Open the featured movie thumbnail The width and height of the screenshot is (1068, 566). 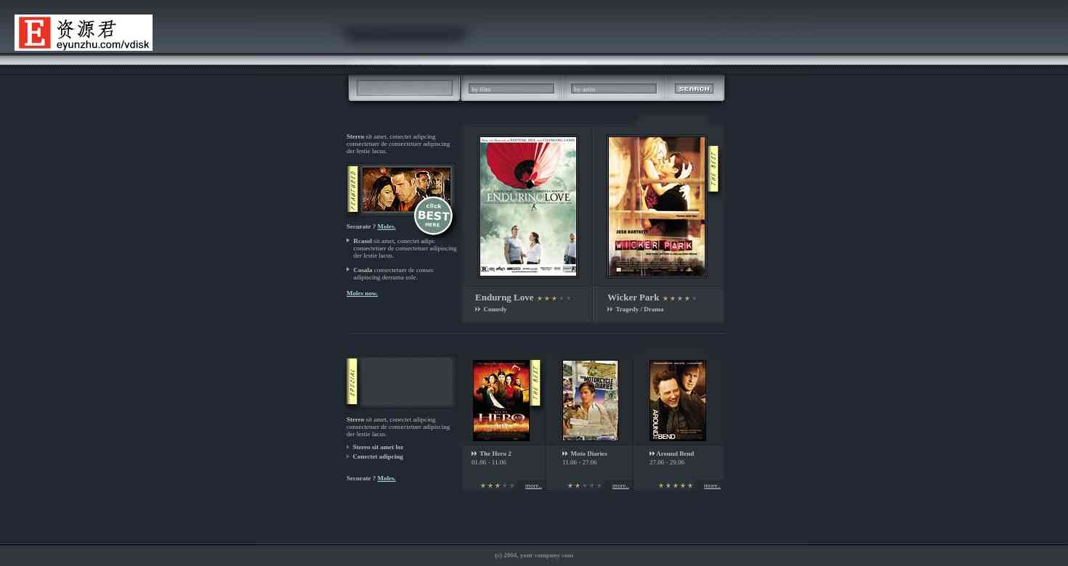[x=406, y=189]
